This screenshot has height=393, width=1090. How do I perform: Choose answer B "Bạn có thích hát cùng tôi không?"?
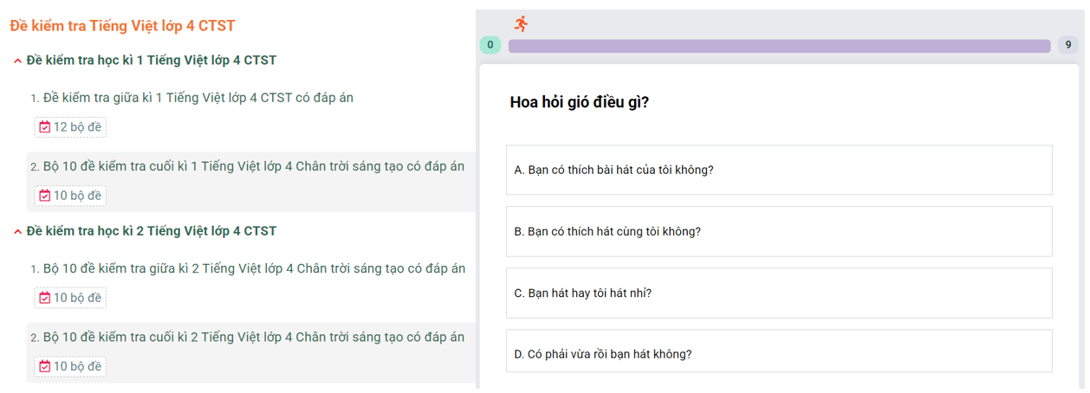[778, 231]
